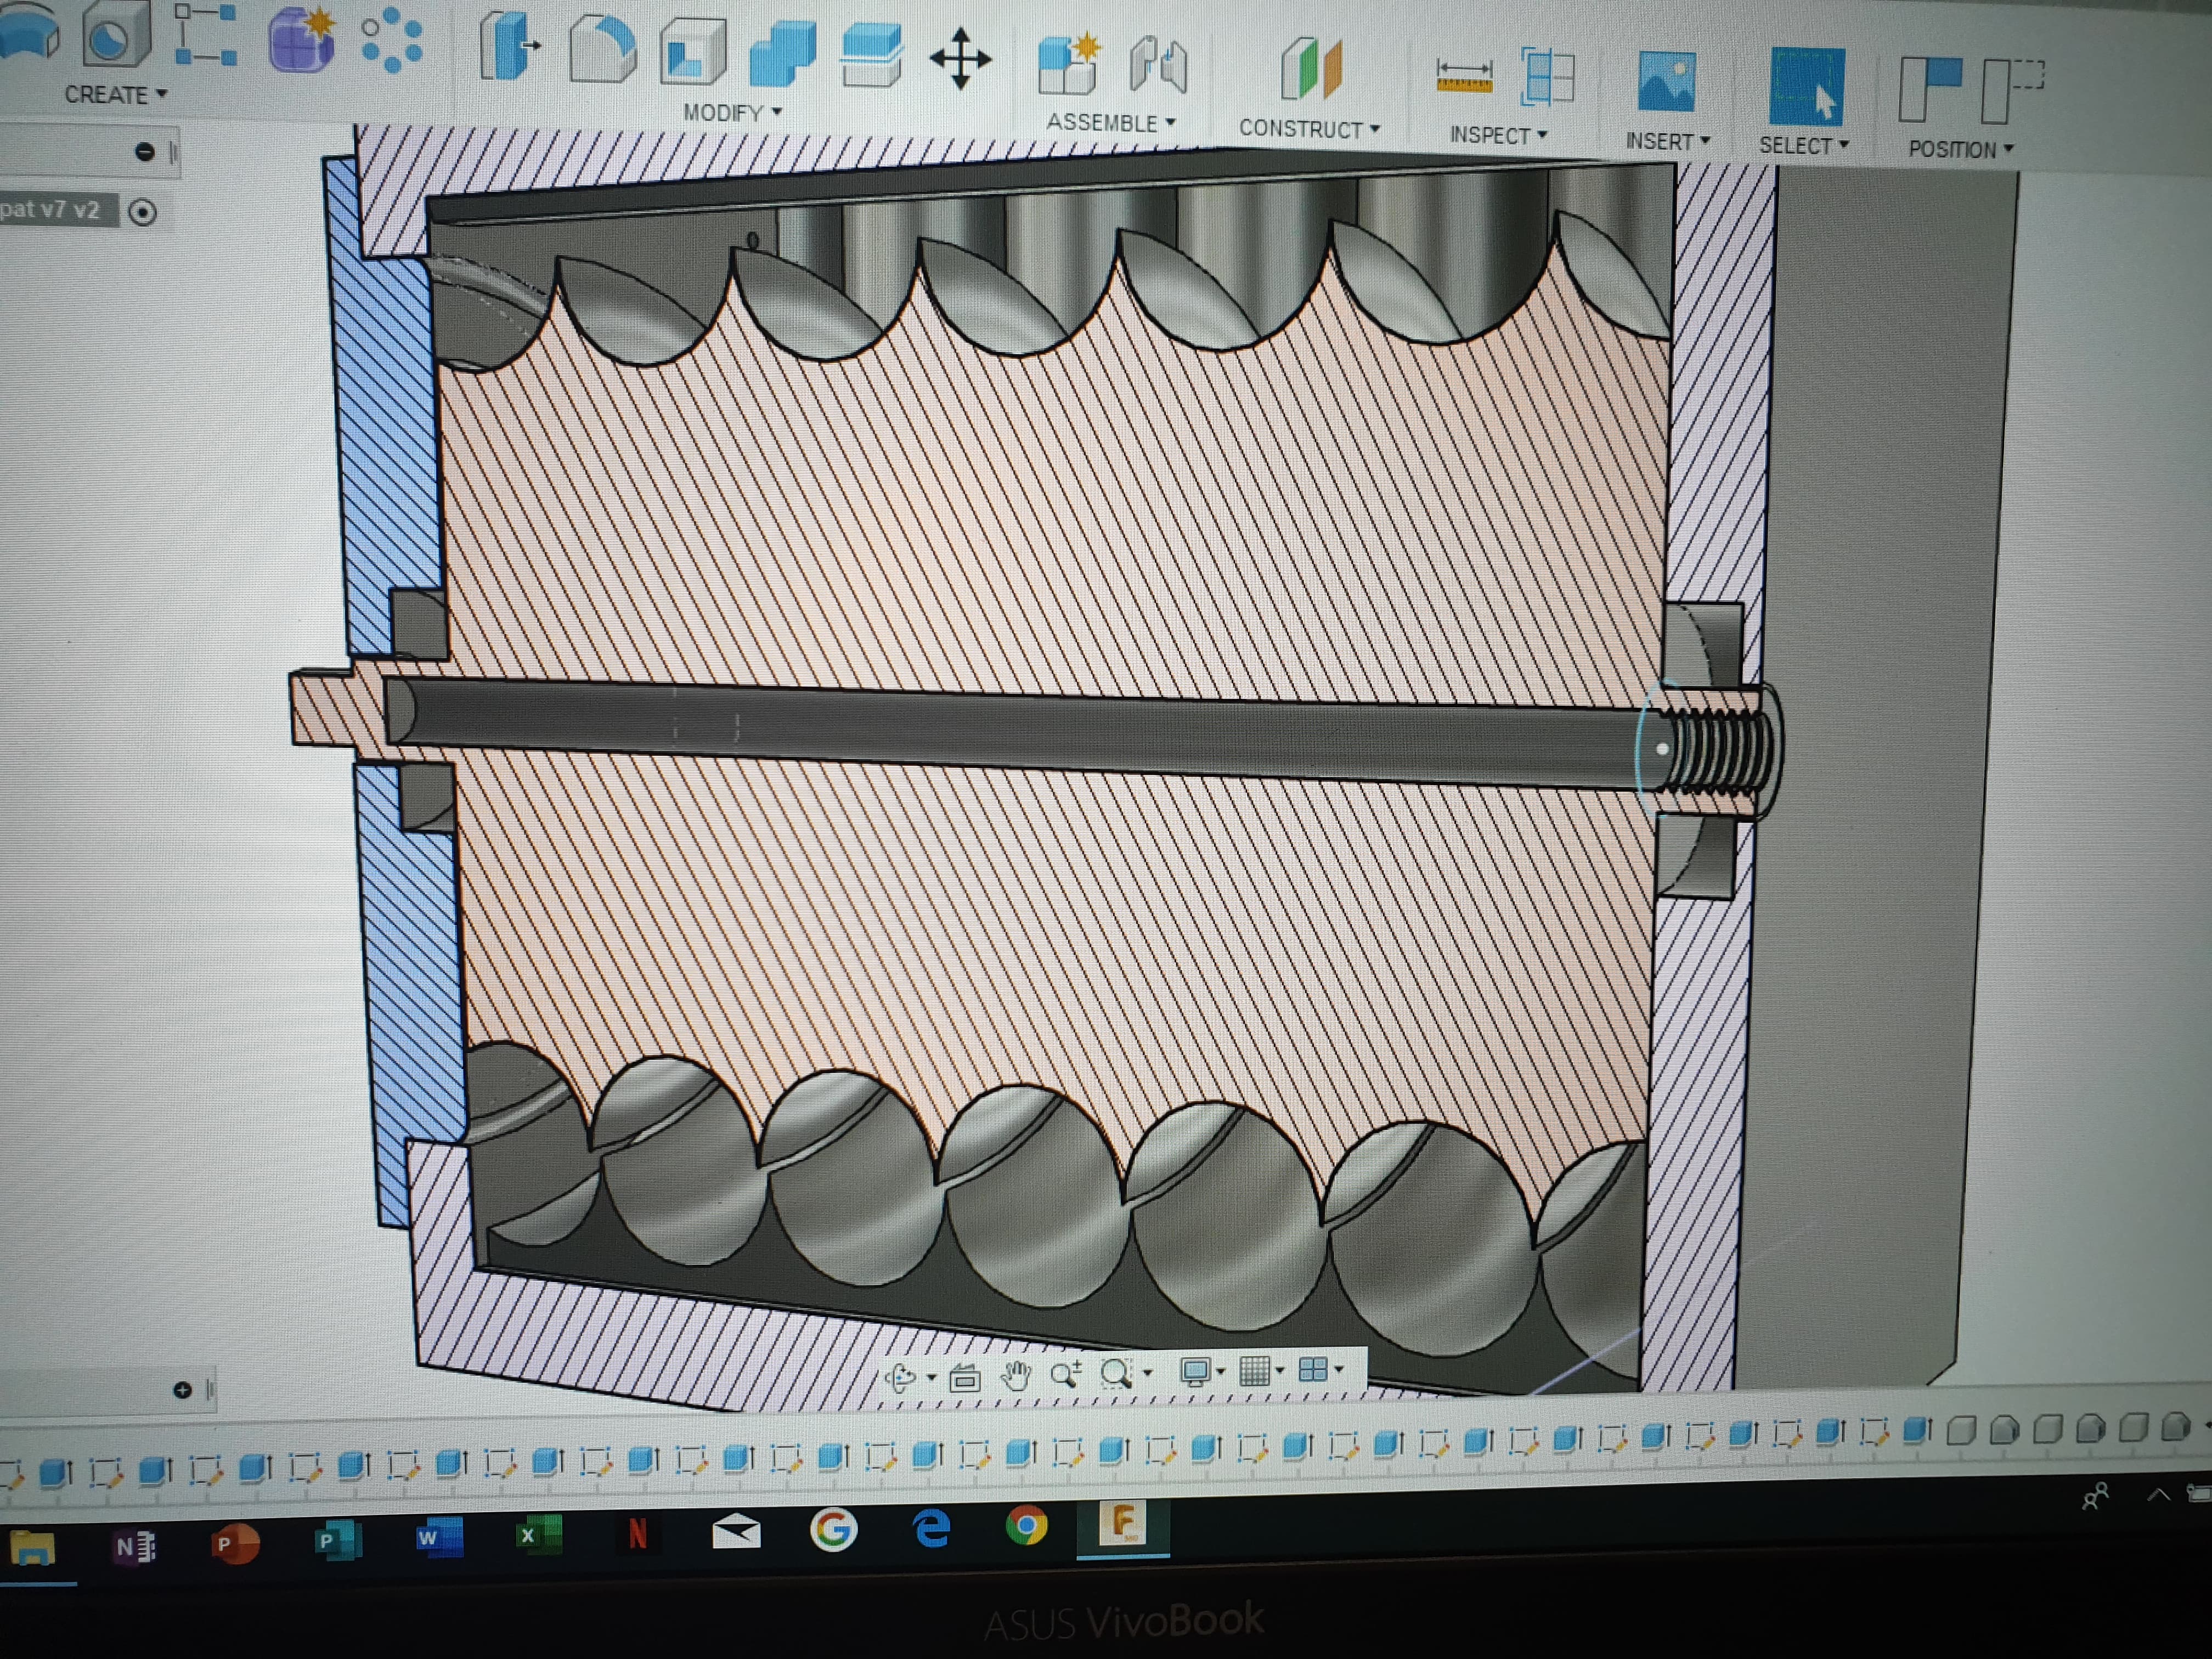Image resolution: width=2212 pixels, height=1659 pixels.
Task: Click the last fillet feature in timeline
Action: [2175, 1427]
